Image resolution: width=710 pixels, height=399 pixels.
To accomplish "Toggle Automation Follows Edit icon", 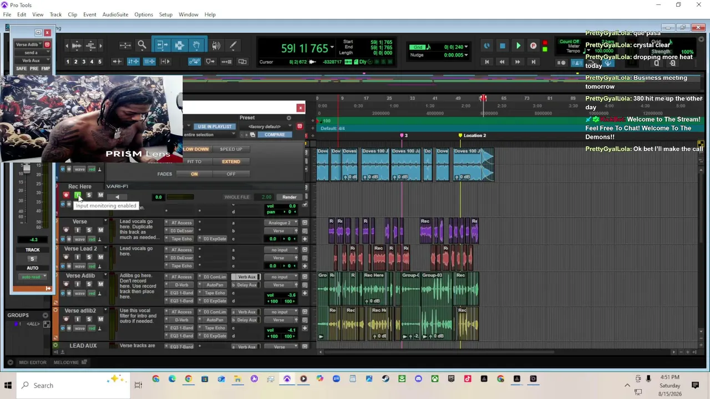I will tap(194, 62).
